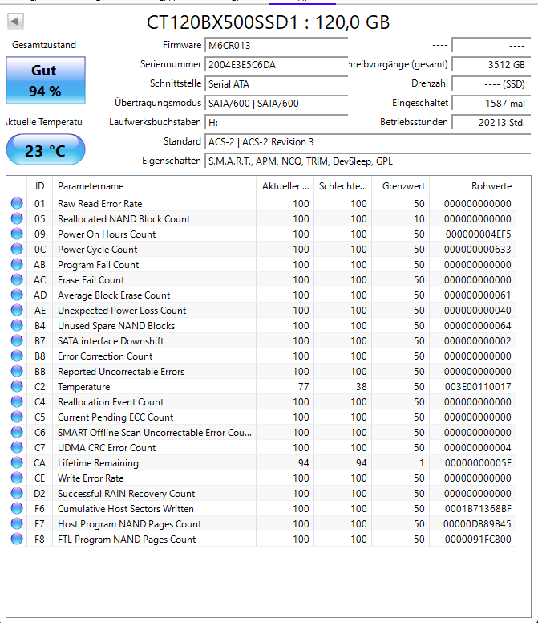The image size is (538, 623).
Task: Select the status icon for Program Fail Count
Action: (17, 265)
